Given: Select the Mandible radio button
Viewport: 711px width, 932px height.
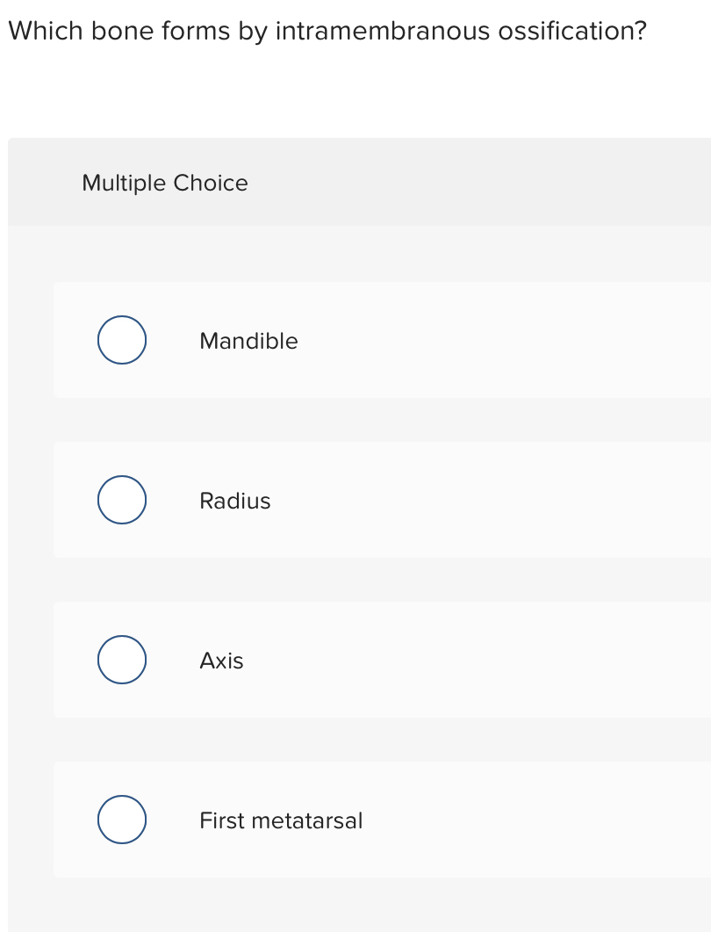Looking at the screenshot, I should 122,340.
